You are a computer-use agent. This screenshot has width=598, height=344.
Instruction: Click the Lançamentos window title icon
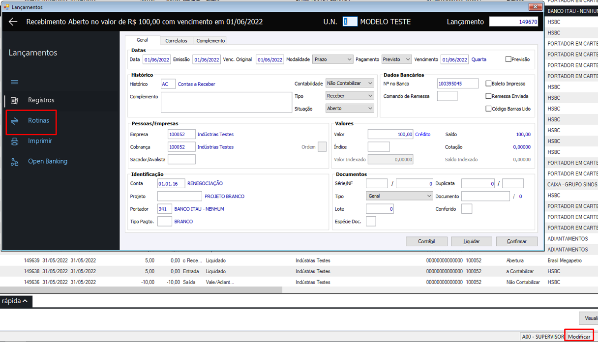[6, 7]
